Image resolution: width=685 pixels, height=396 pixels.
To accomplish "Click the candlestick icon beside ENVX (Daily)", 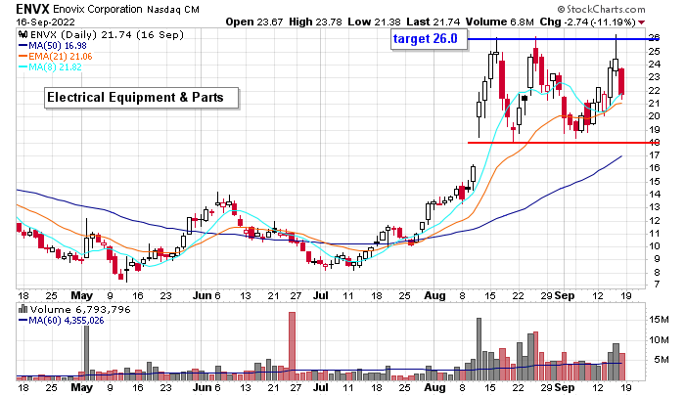I will pos(23,35).
